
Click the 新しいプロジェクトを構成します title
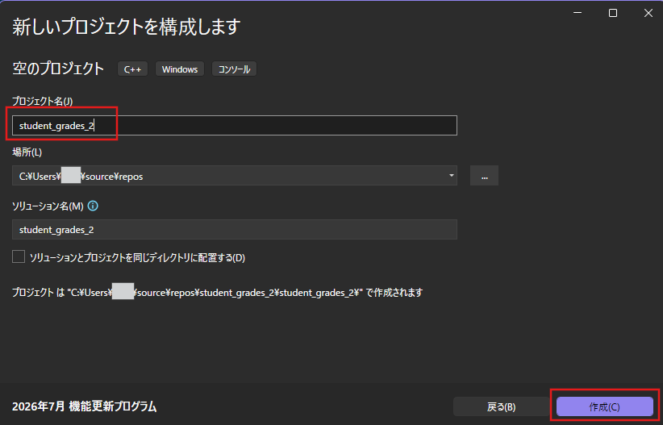[x=127, y=27]
